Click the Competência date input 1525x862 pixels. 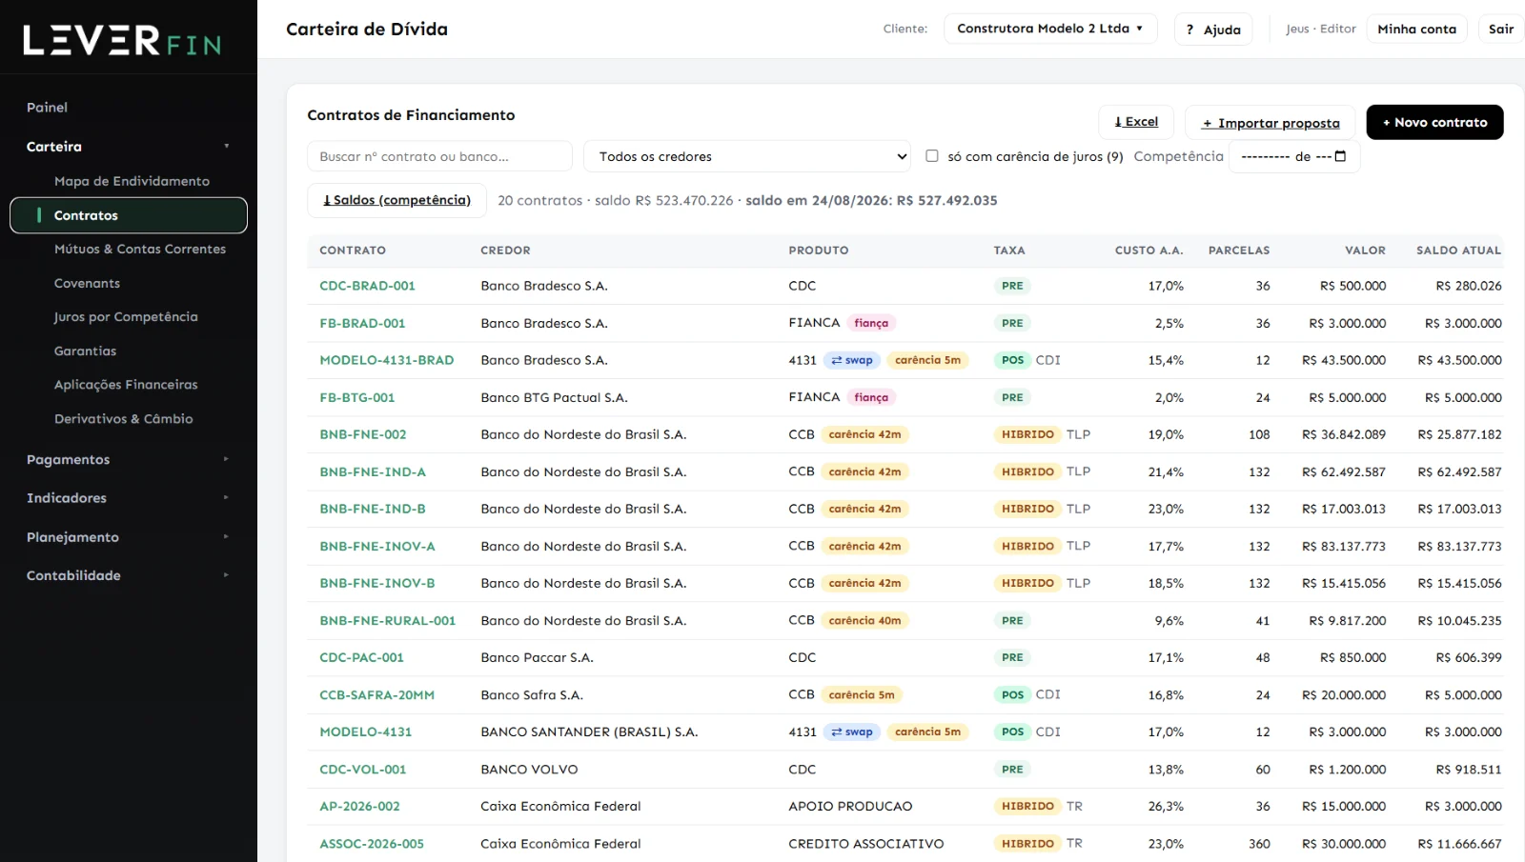tap(1293, 156)
